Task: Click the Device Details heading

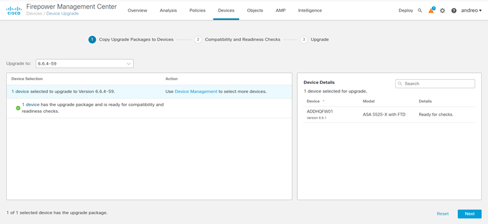Action: click(319, 83)
